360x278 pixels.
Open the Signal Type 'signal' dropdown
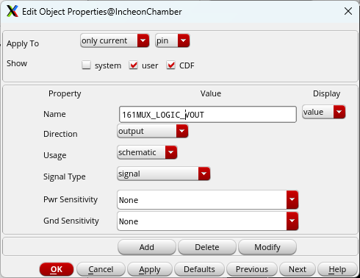tap(164, 174)
